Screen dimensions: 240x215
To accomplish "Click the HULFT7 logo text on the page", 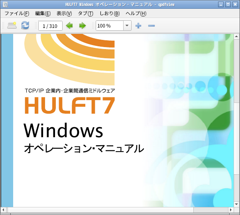I will pyautogui.click(x=70, y=105).
